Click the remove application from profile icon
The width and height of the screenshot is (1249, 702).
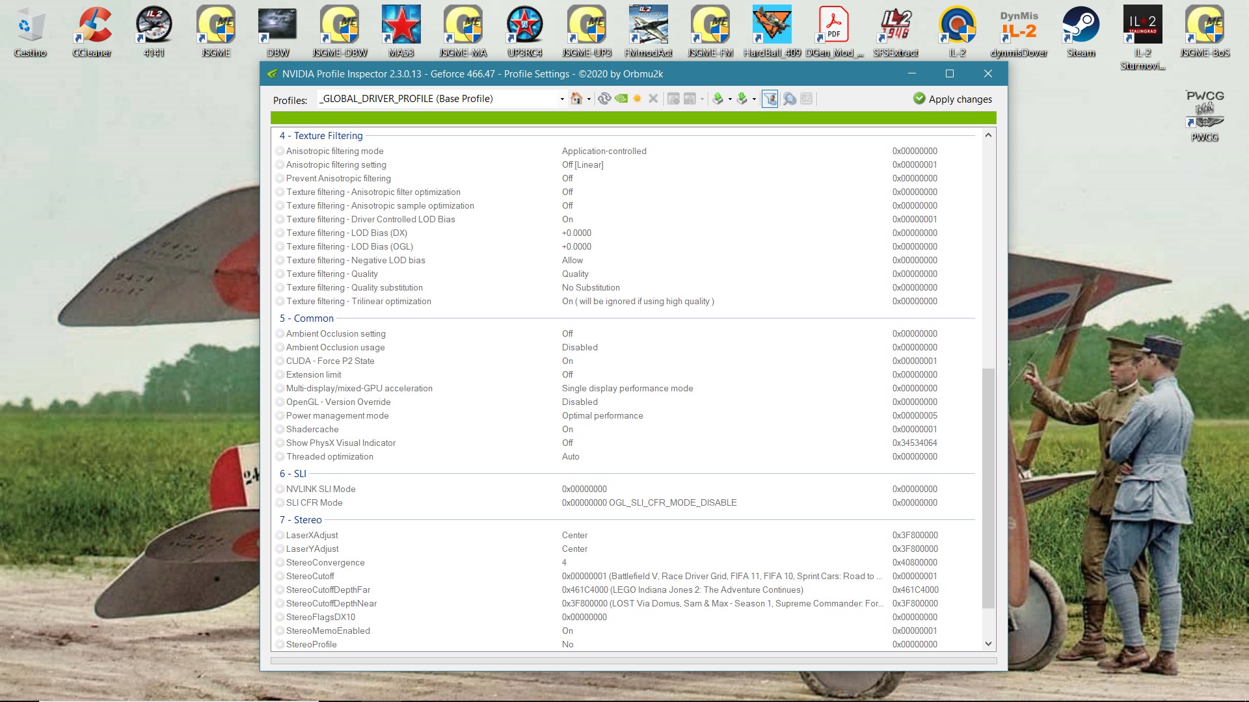coord(690,99)
